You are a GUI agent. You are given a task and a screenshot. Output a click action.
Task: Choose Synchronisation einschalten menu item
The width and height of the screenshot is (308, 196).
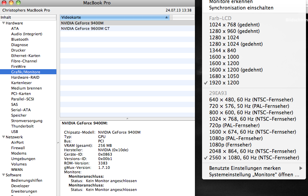pyautogui.click(x=241, y=8)
